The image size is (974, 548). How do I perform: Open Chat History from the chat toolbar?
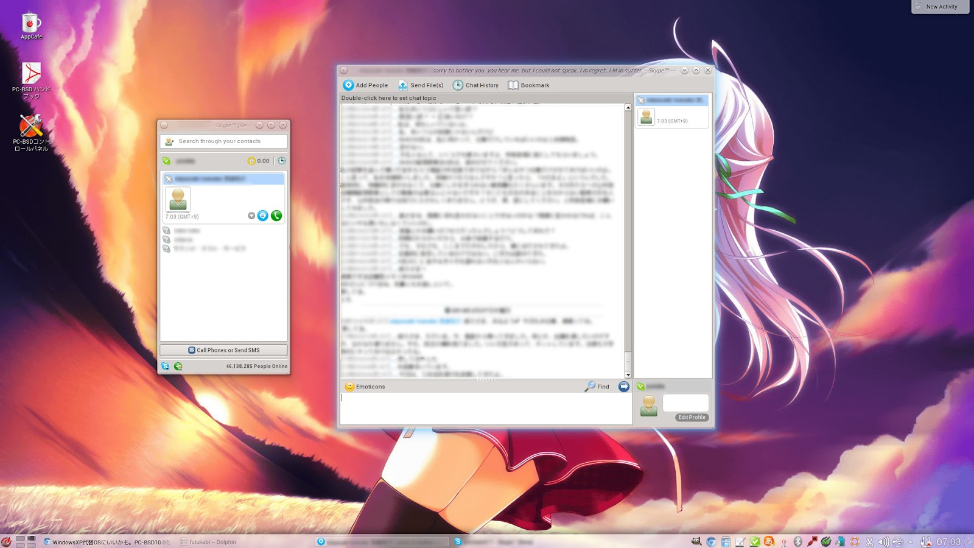click(475, 85)
